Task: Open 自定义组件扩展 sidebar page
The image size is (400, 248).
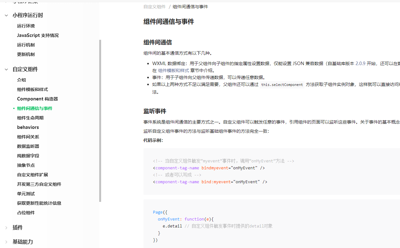Action: coord(33,175)
